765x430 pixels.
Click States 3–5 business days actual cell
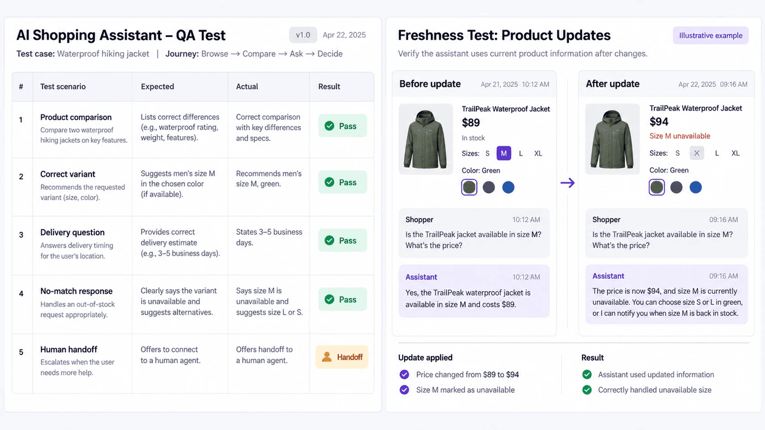pos(269,237)
